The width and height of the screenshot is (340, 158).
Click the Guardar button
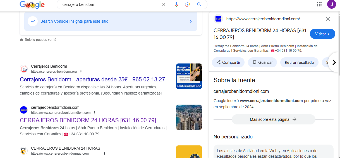point(262,62)
